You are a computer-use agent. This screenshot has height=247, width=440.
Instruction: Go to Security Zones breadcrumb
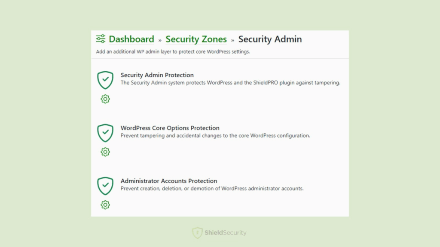(x=196, y=39)
